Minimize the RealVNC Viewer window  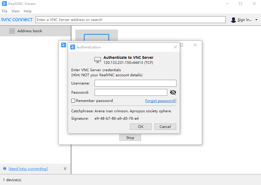227,4
